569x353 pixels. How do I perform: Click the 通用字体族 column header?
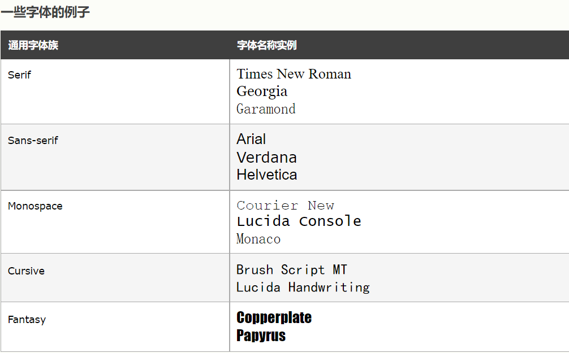[x=33, y=45]
